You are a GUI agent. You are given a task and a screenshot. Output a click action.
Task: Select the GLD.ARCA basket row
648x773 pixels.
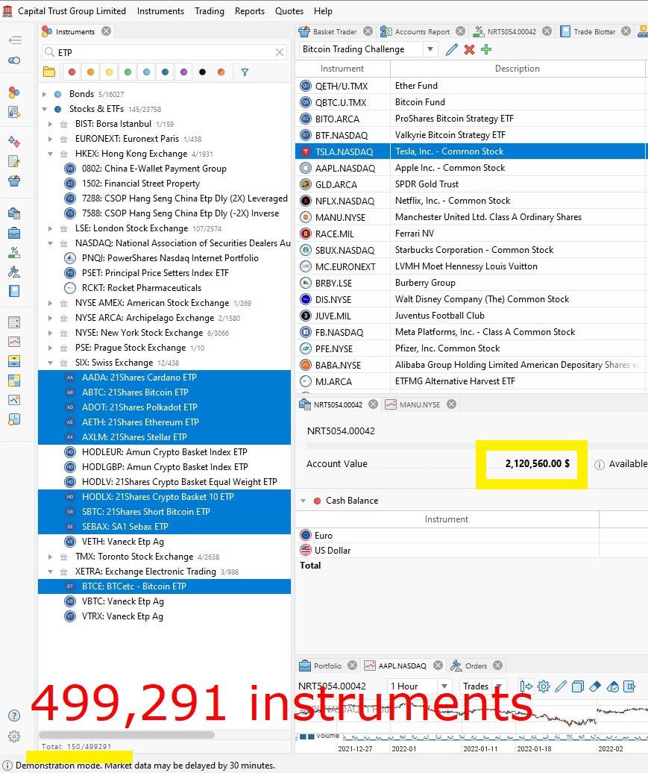[x=471, y=184]
